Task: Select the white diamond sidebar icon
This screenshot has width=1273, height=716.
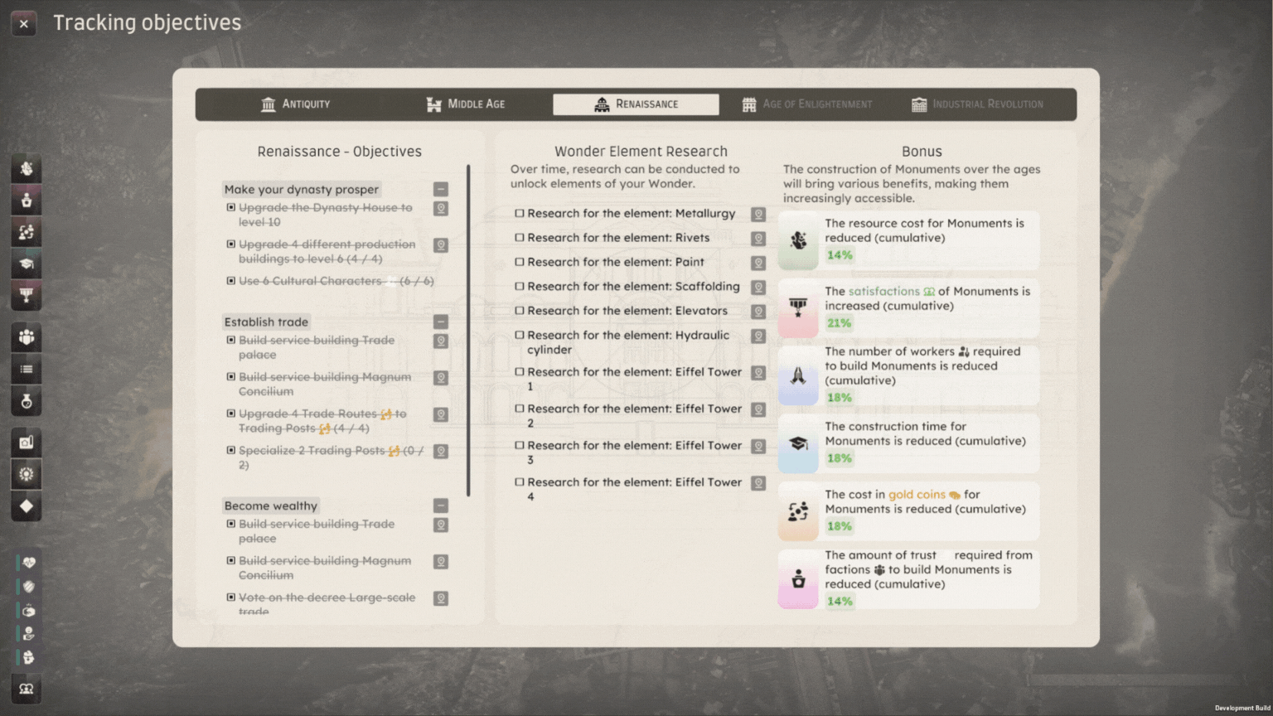Action: coord(27,506)
